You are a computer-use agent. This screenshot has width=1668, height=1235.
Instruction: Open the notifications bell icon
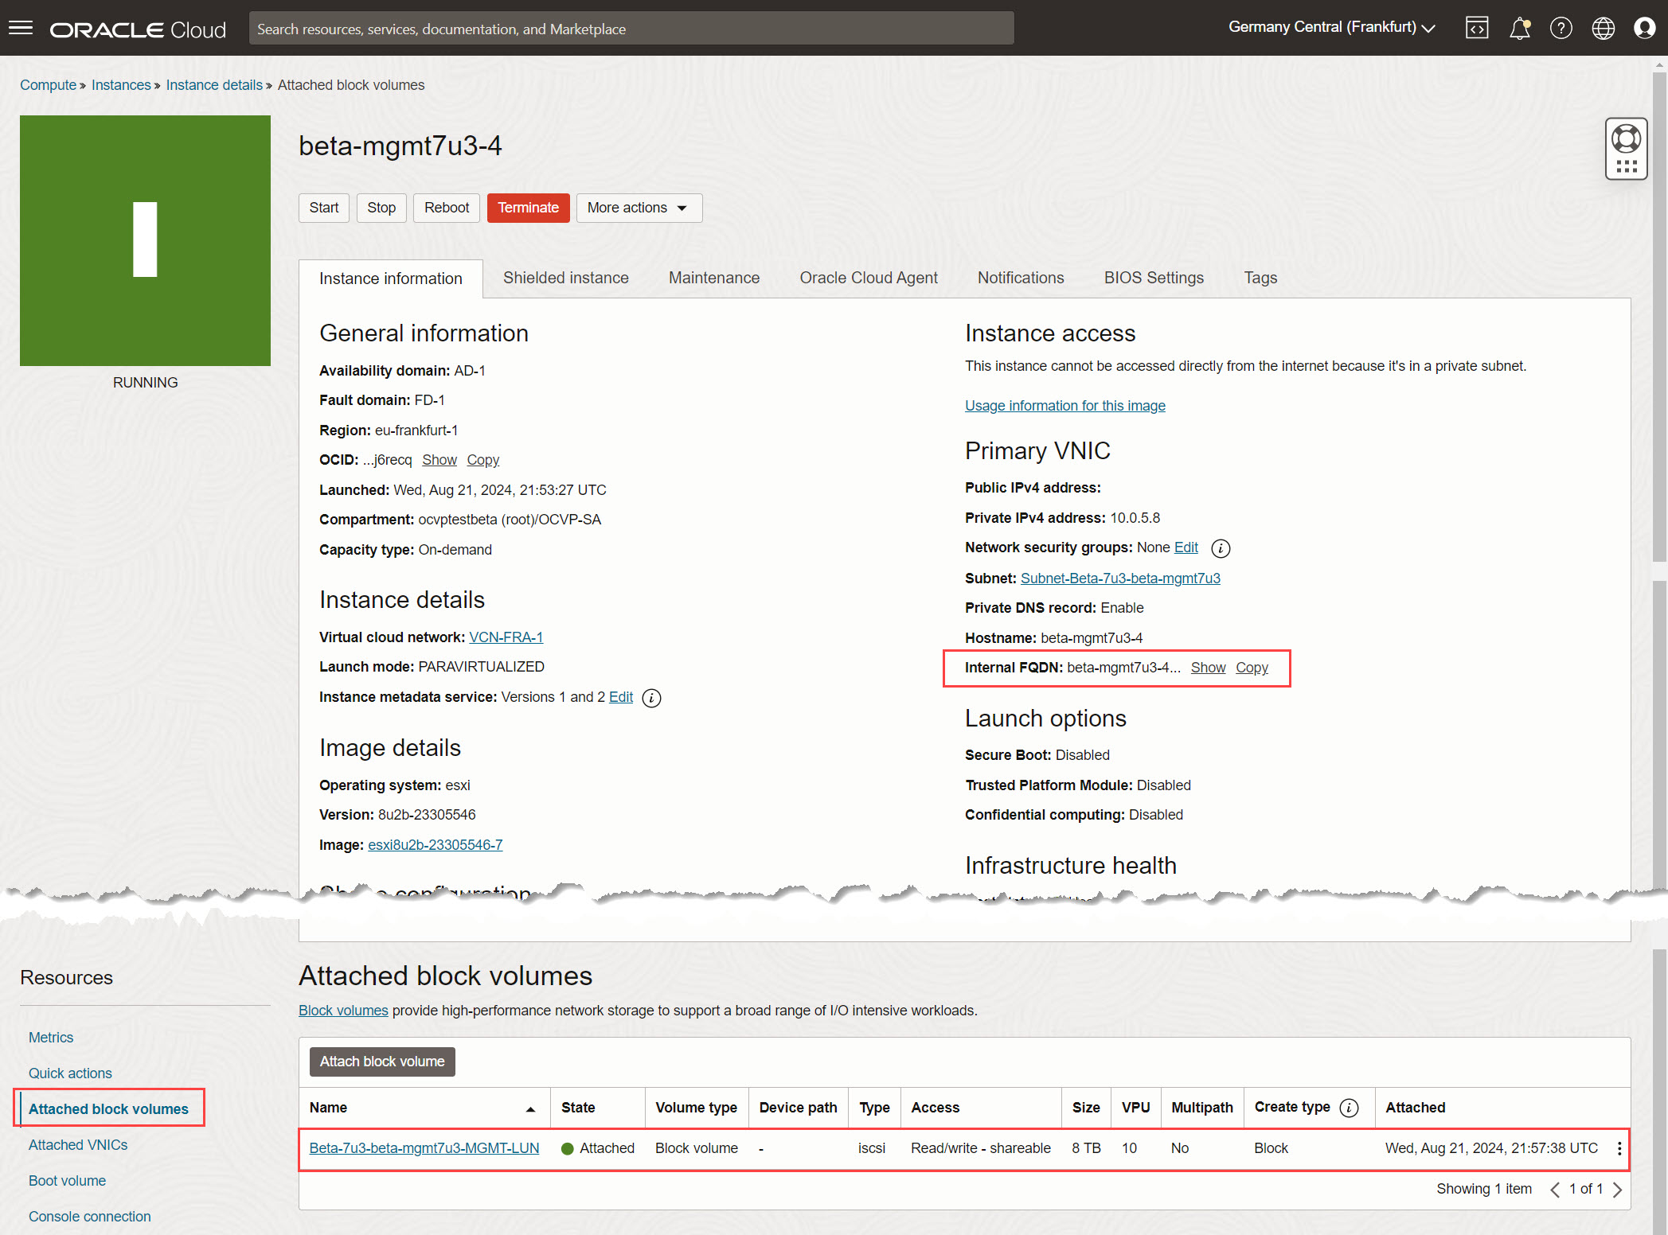(1519, 29)
